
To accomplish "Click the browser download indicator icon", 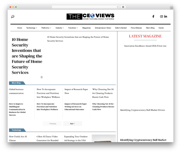I will tap(123, 7).
